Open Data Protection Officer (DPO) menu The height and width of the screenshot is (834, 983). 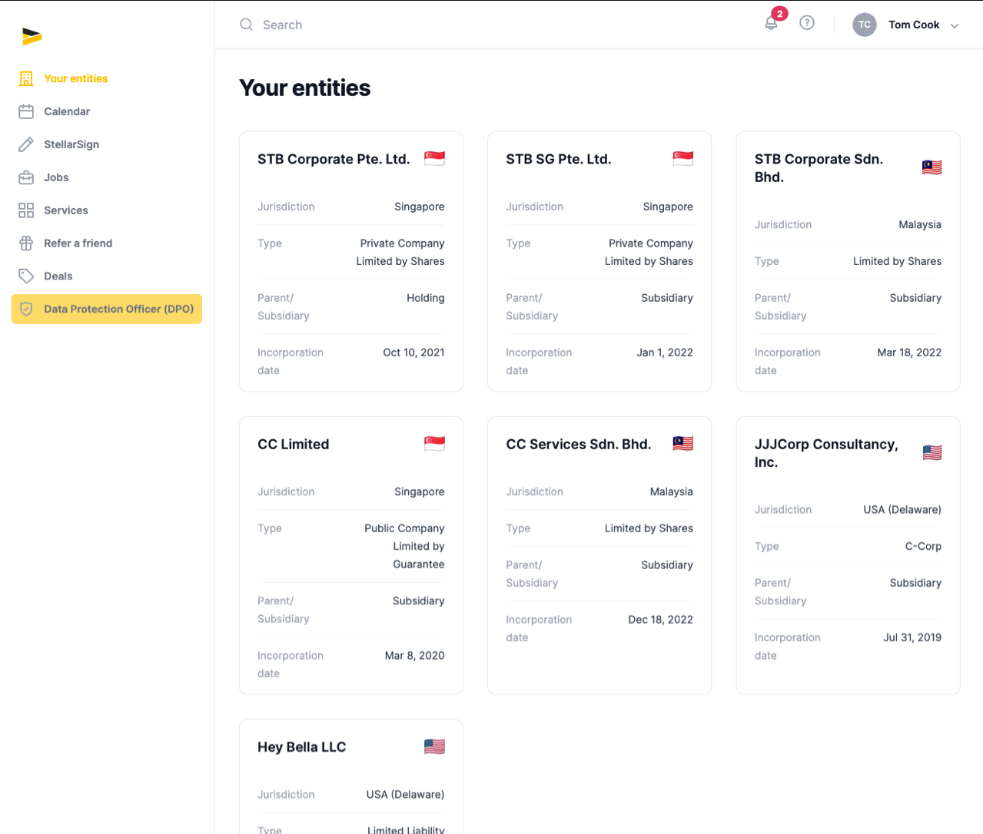107,309
